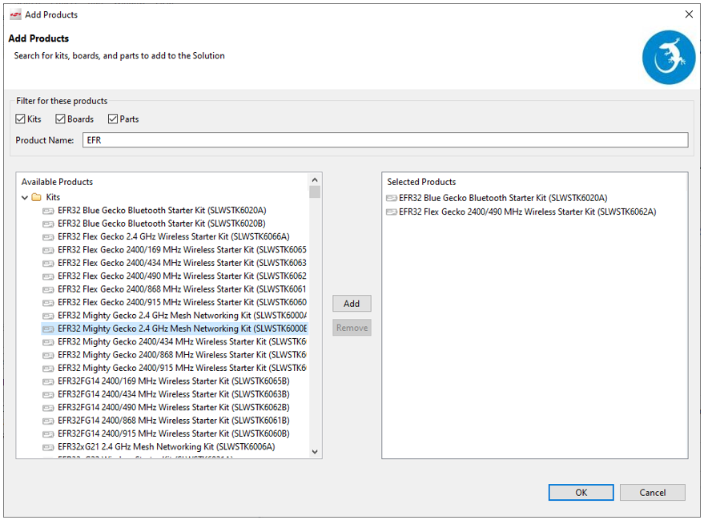Select EFR32 Mighty Gecko 2400/915 MHz Wireless Starter Kit
This screenshot has width=704, height=520.
click(x=182, y=368)
